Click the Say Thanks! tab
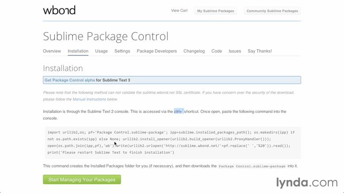Screen dimensions: 344x193 point(260,51)
